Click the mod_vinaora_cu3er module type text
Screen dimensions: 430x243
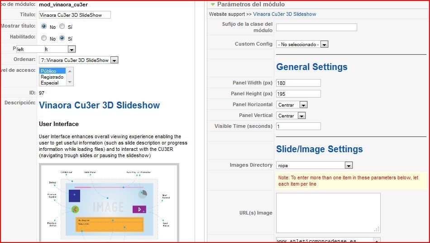coord(63,5)
